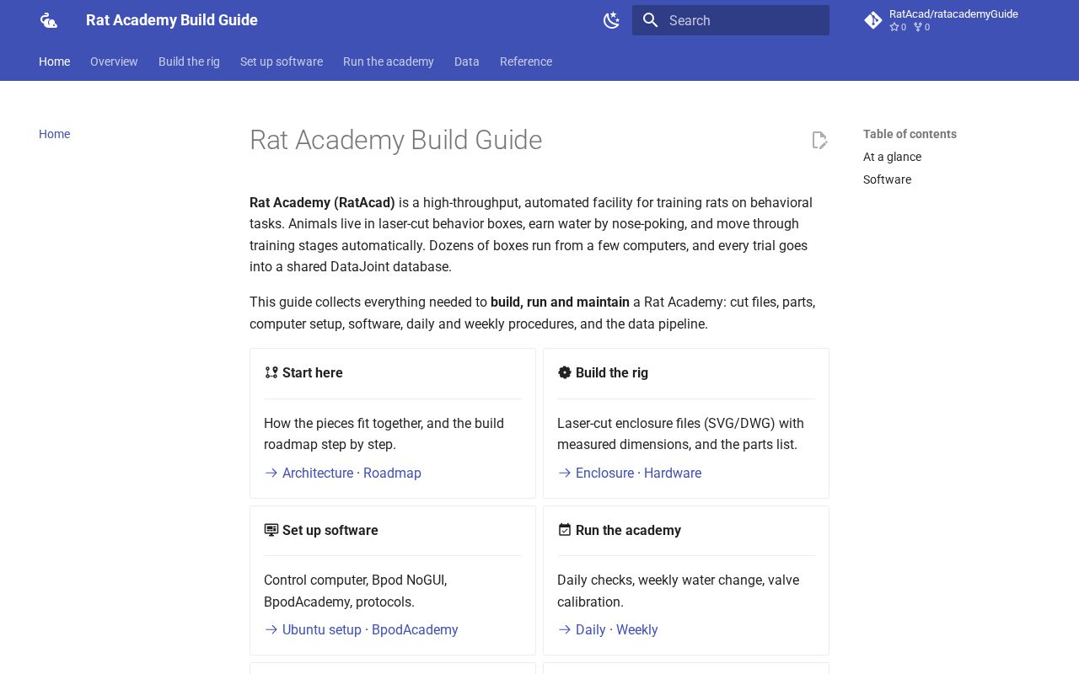Open the Home tab

pos(54,62)
